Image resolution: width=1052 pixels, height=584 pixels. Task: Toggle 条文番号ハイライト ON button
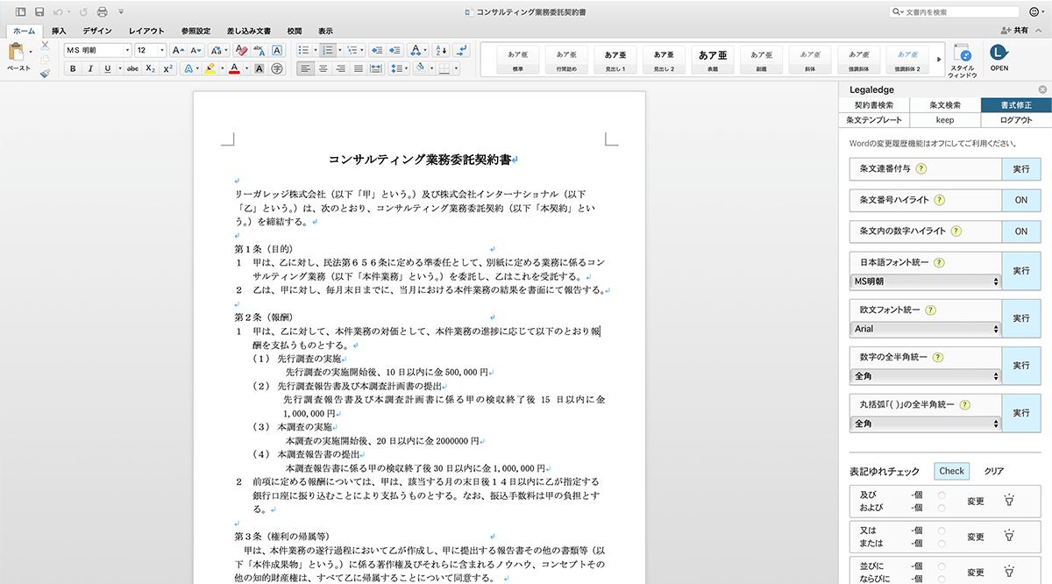(x=1020, y=200)
